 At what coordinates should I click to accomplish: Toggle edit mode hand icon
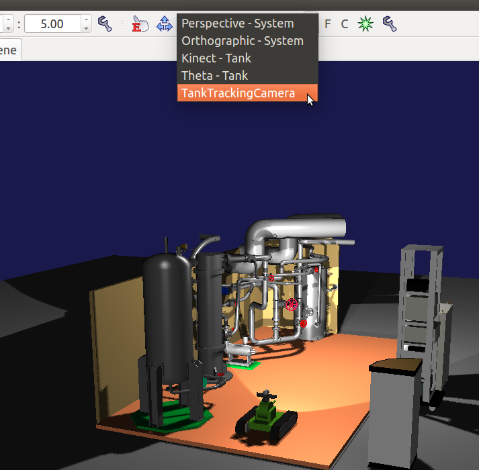coord(140,23)
